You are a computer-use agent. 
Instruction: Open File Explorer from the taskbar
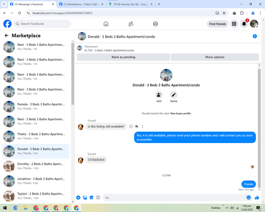(x=25, y=208)
